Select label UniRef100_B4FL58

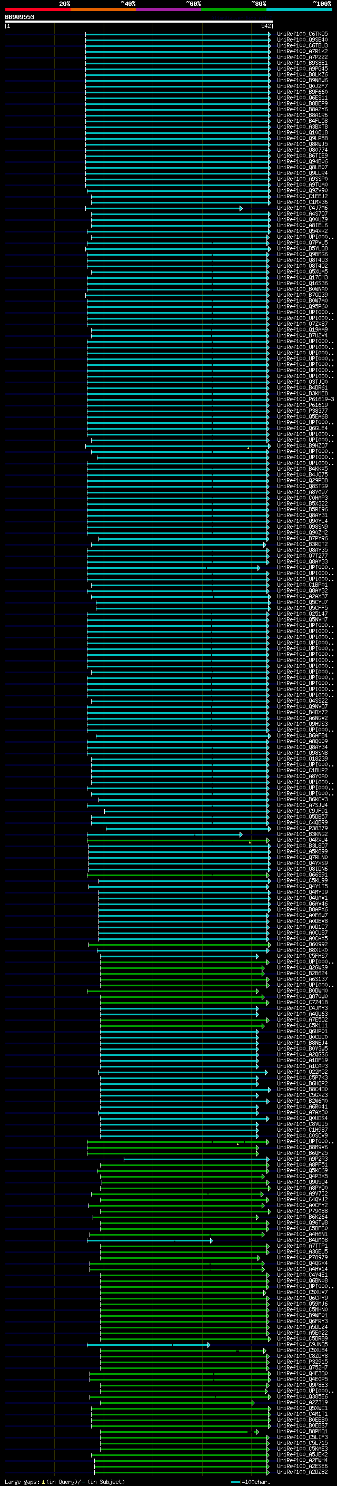(302, 121)
